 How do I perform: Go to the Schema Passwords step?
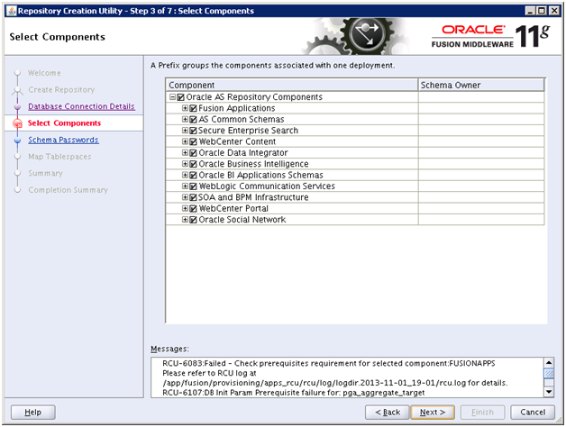(x=63, y=140)
